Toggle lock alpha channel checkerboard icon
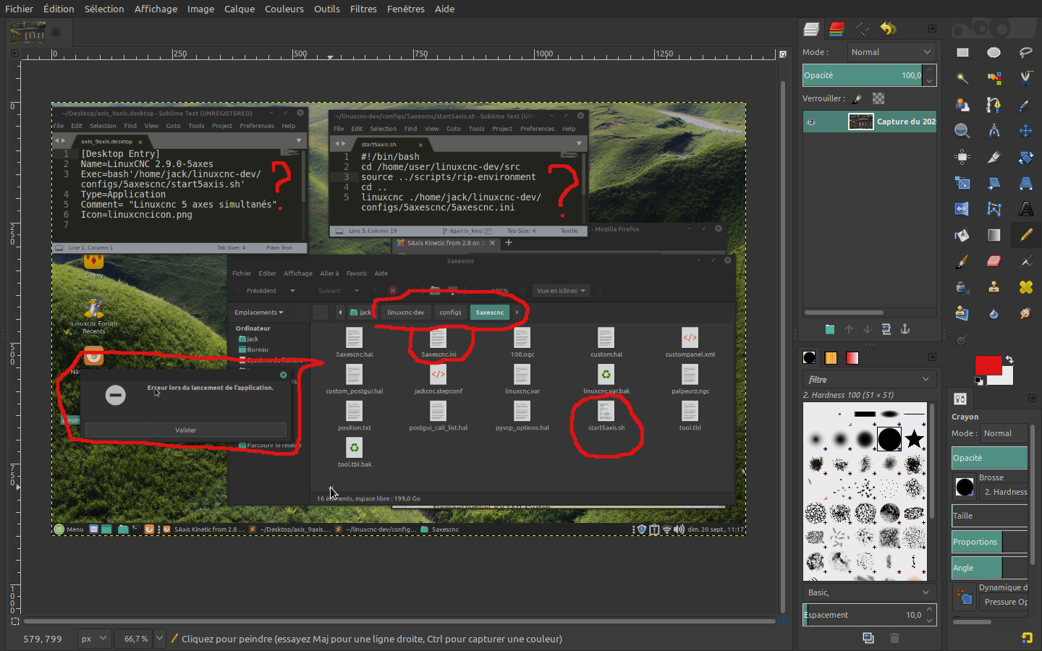The image size is (1042, 651). [878, 98]
